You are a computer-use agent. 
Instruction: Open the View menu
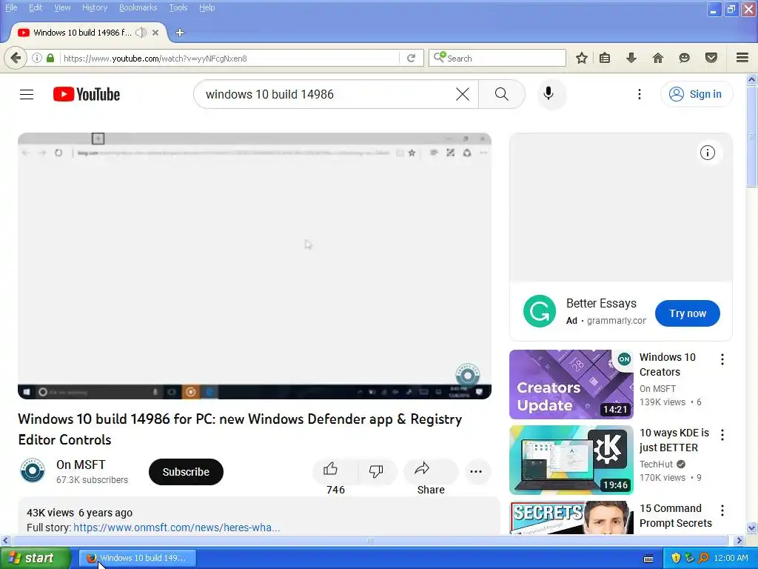[62, 7]
